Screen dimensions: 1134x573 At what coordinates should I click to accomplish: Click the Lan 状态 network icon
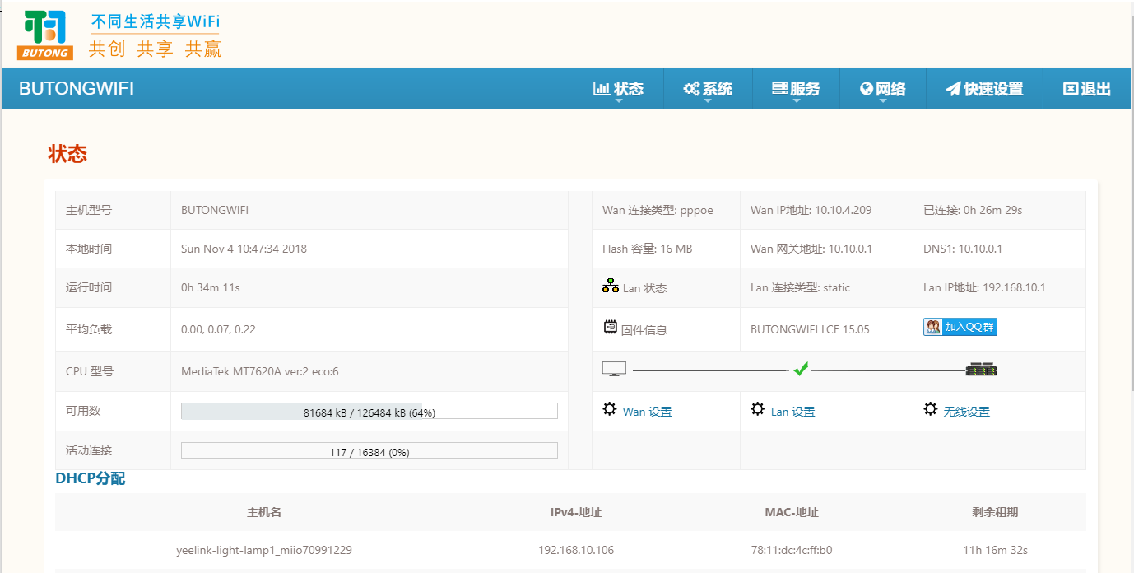(610, 286)
